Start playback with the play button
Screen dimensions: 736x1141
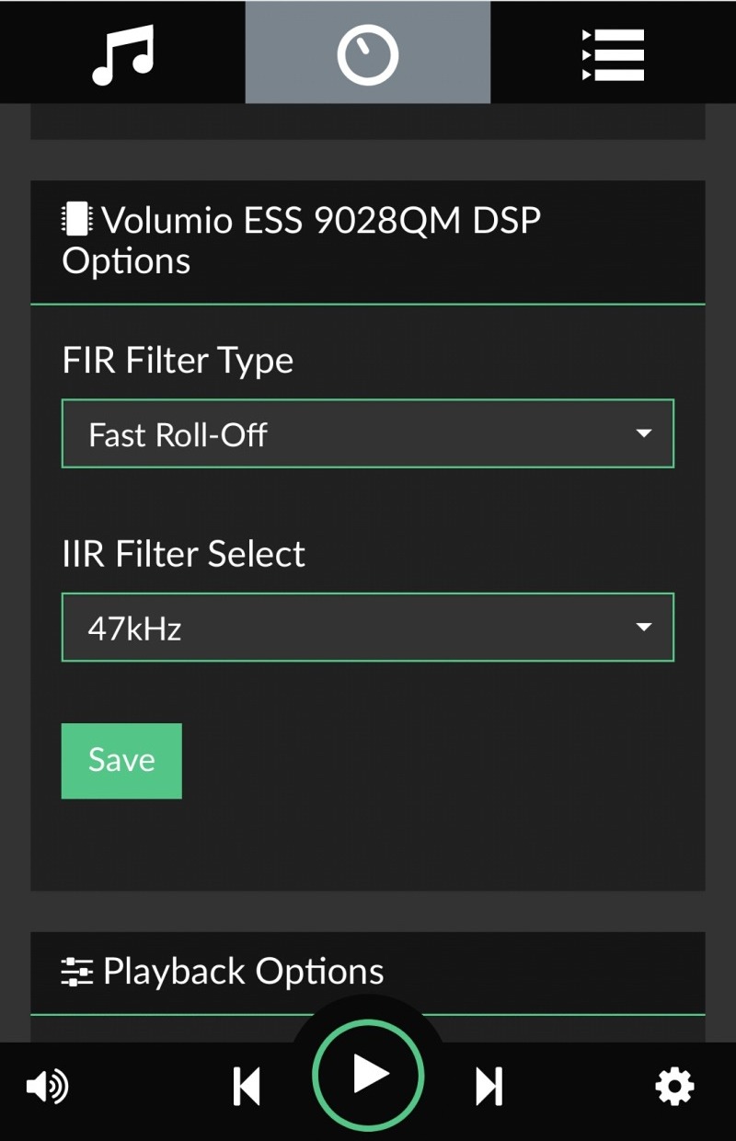click(x=368, y=1076)
